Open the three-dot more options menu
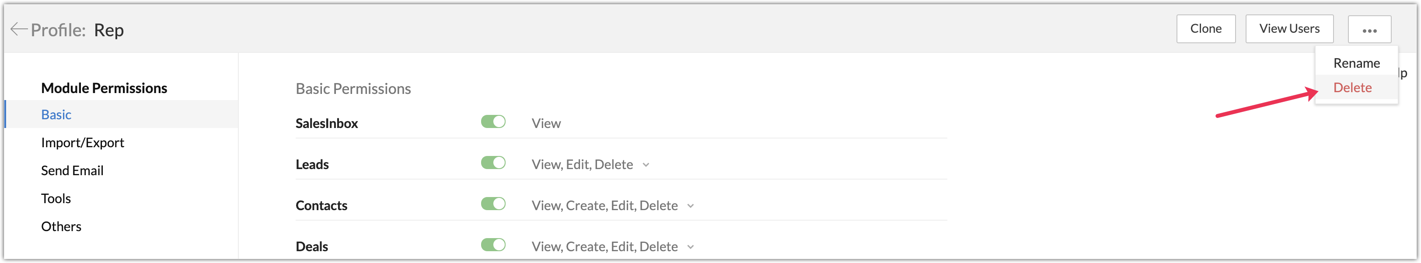The height and width of the screenshot is (263, 1421). click(x=1369, y=30)
